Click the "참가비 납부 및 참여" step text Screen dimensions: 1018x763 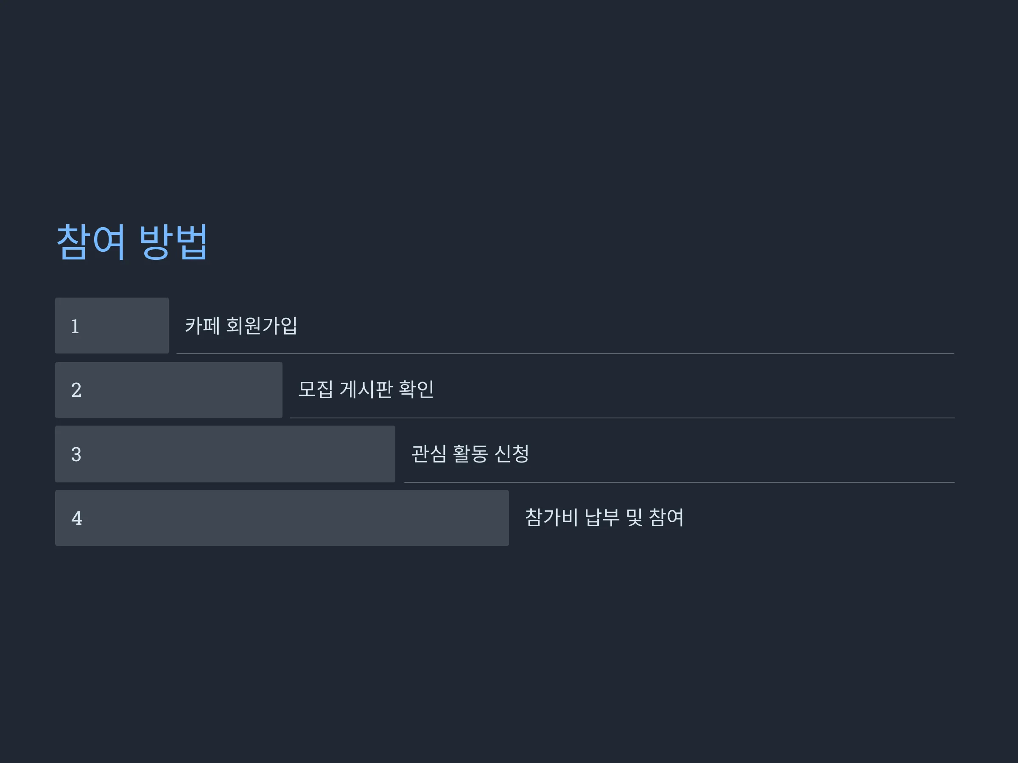tap(604, 518)
